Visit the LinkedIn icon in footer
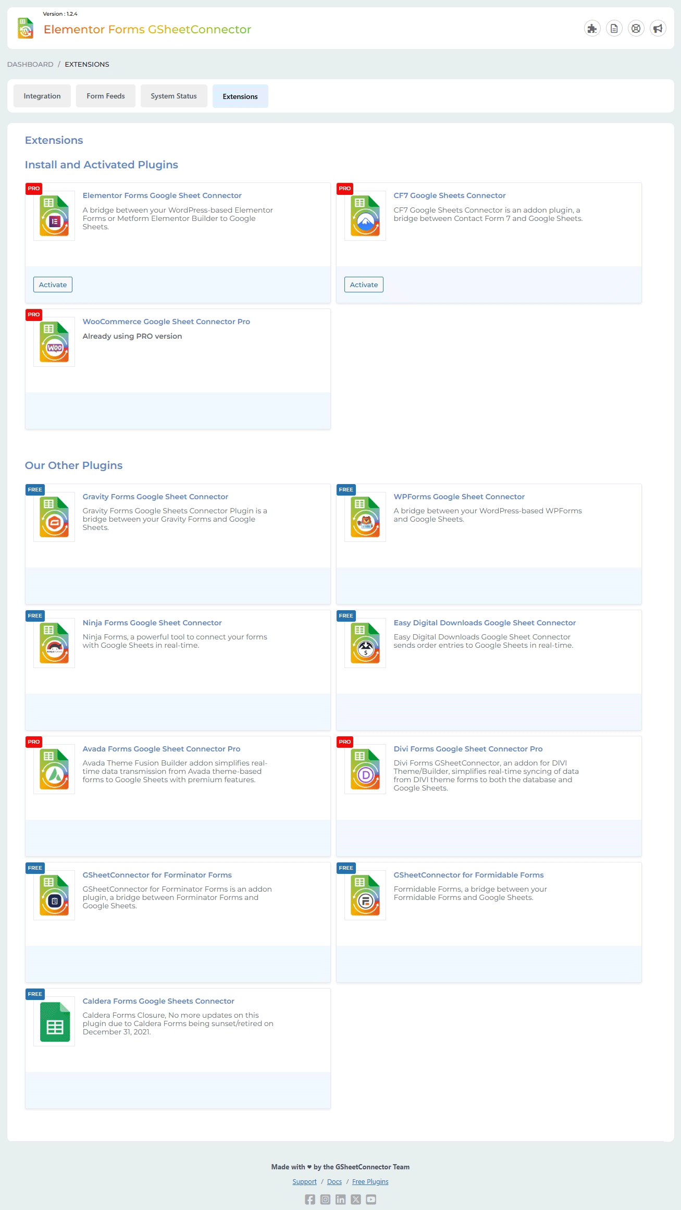The height and width of the screenshot is (1210, 681). click(x=340, y=1199)
